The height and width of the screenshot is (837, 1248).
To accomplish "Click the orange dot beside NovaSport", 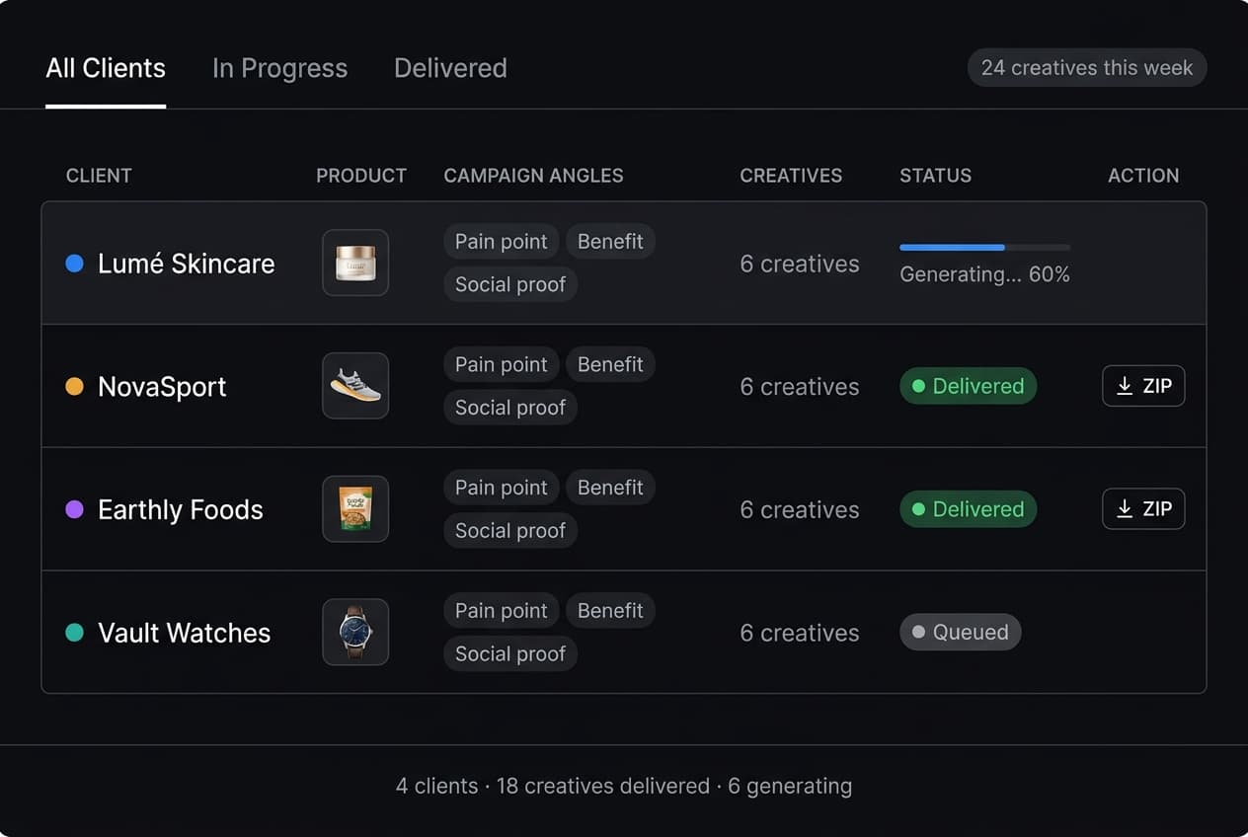I will 74,387.
